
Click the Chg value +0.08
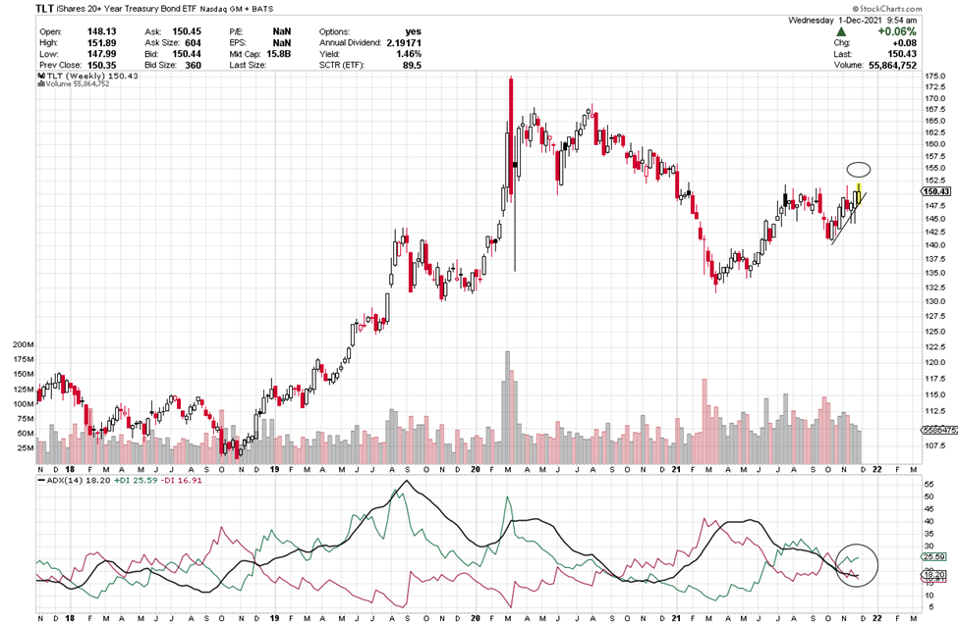point(905,43)
